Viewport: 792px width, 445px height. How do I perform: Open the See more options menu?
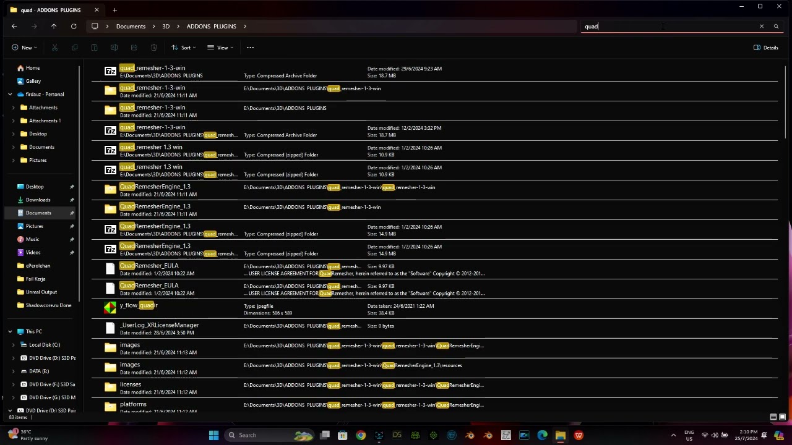(250, 48)
